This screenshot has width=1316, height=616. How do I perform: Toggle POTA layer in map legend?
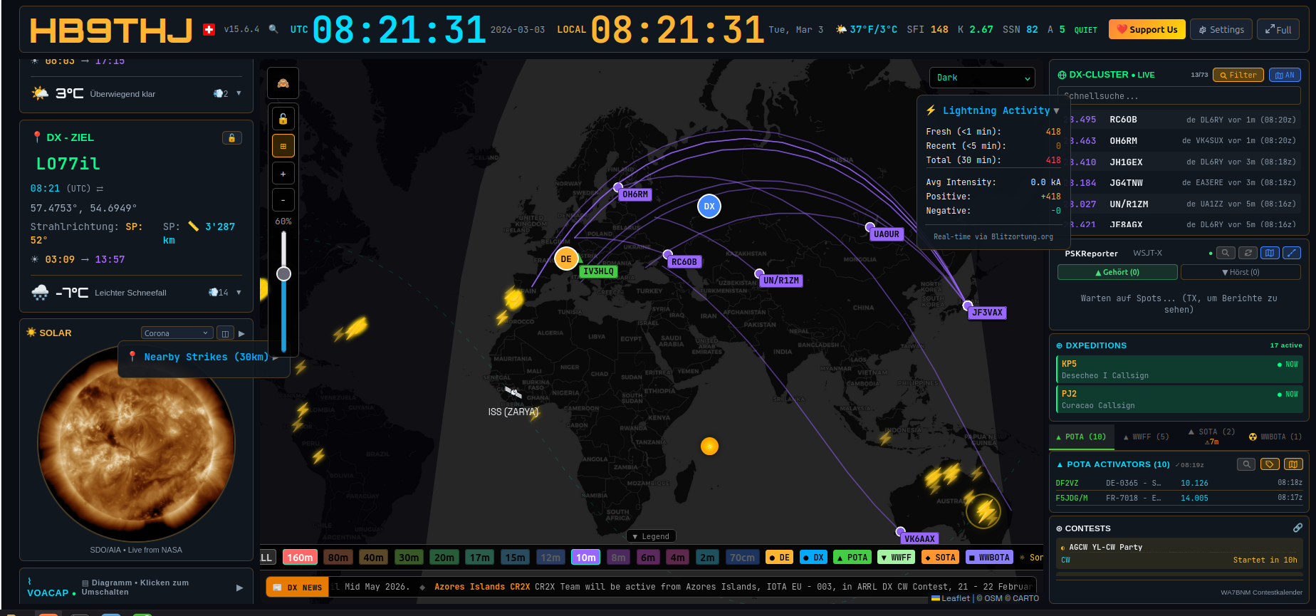pyautogui.click(x=852, y=558)
